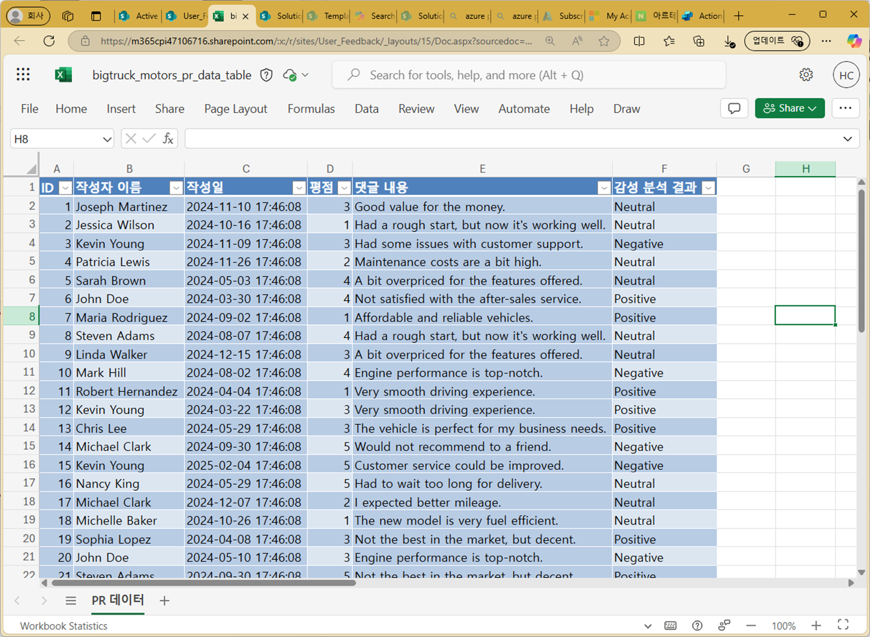870x637 pixels.
Task: Open the 감성 분석 결과 filter dropdown
Action: point(708,187)
